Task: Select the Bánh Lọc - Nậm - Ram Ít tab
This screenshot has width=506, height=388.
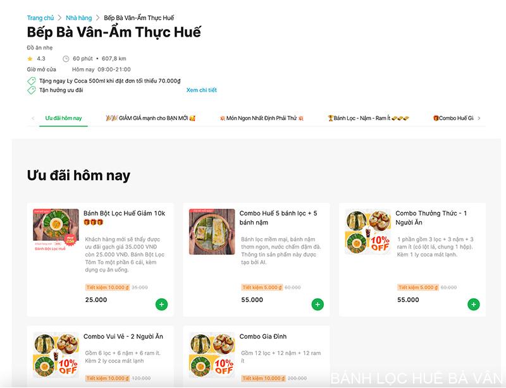Action: (x=367, y=118)
